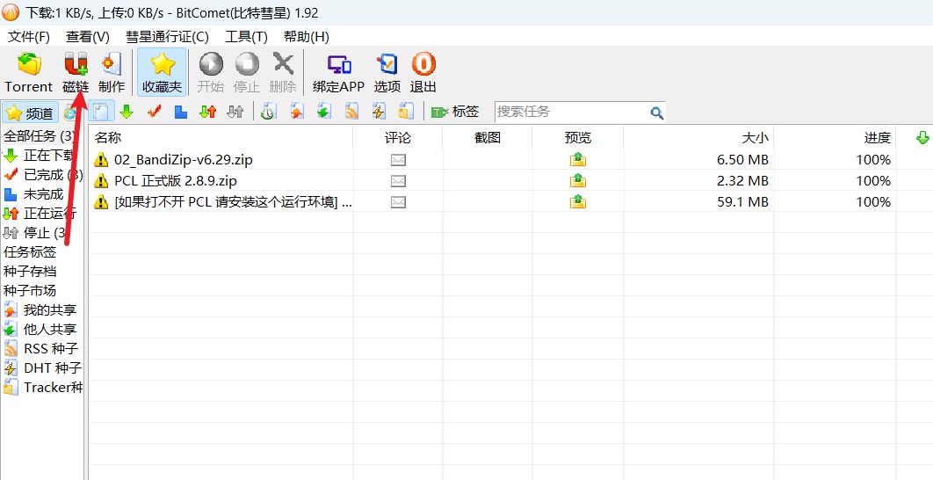Open Tracker torrents icon in filter toolbar

tap(406, 112)
